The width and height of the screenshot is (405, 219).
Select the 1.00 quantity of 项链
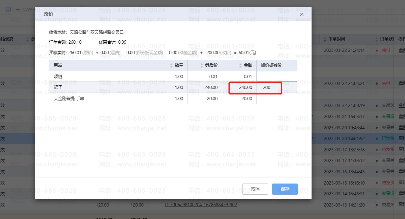163,77
